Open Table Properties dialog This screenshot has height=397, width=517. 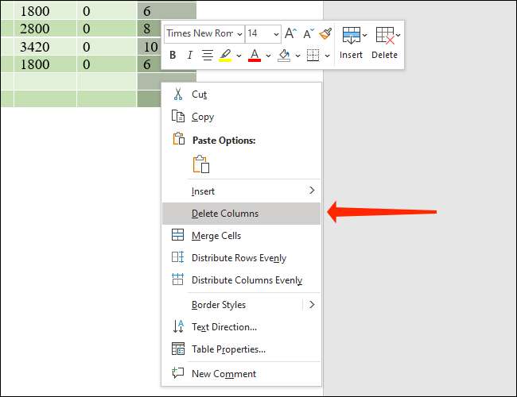pos(228,349)
